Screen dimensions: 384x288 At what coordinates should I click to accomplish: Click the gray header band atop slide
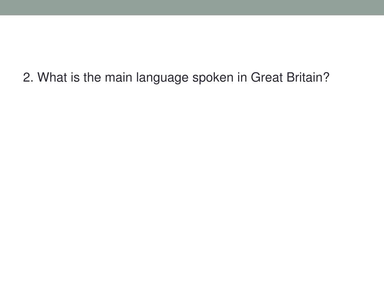coord(192,7)
